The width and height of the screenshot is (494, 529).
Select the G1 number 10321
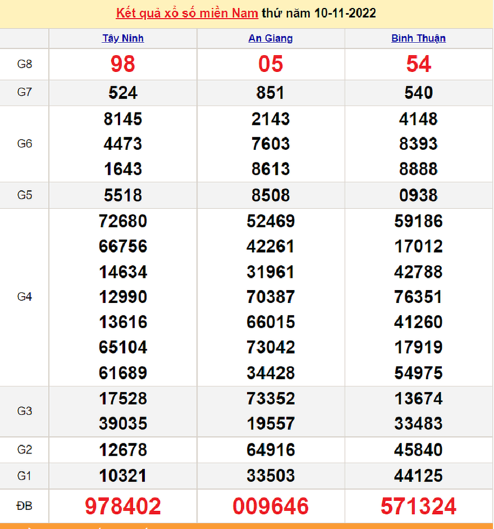[x=123, y=476]
